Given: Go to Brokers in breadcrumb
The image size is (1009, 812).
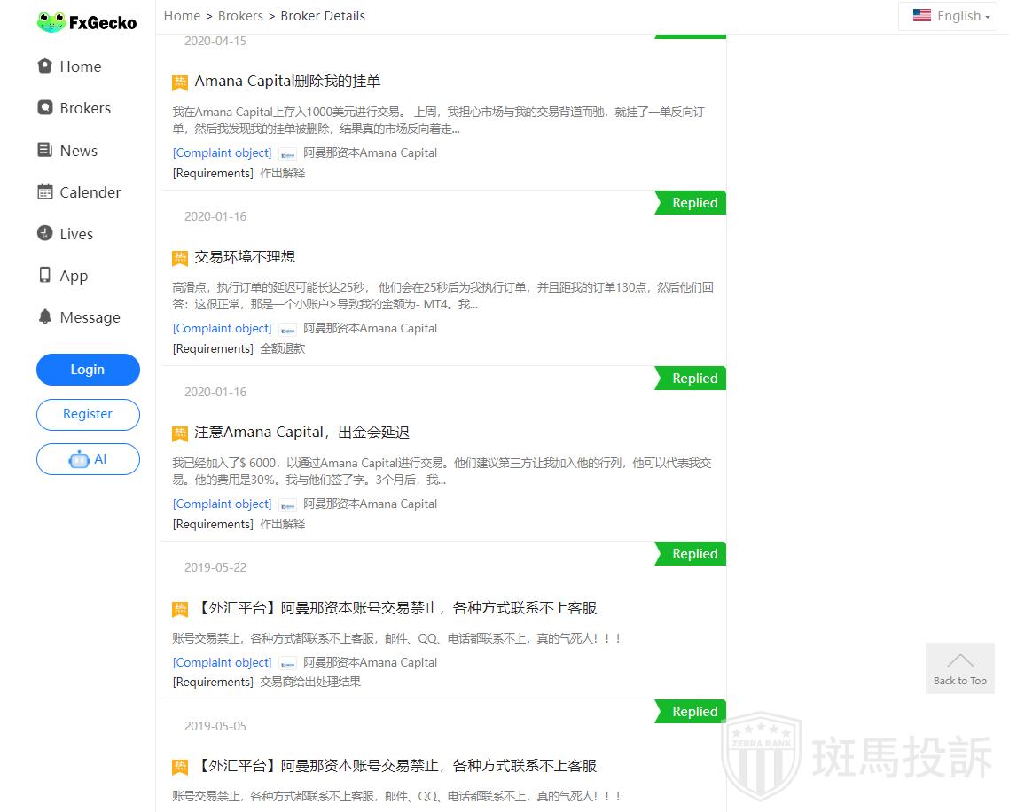Looking at the screenshot, I should [240, 16].
